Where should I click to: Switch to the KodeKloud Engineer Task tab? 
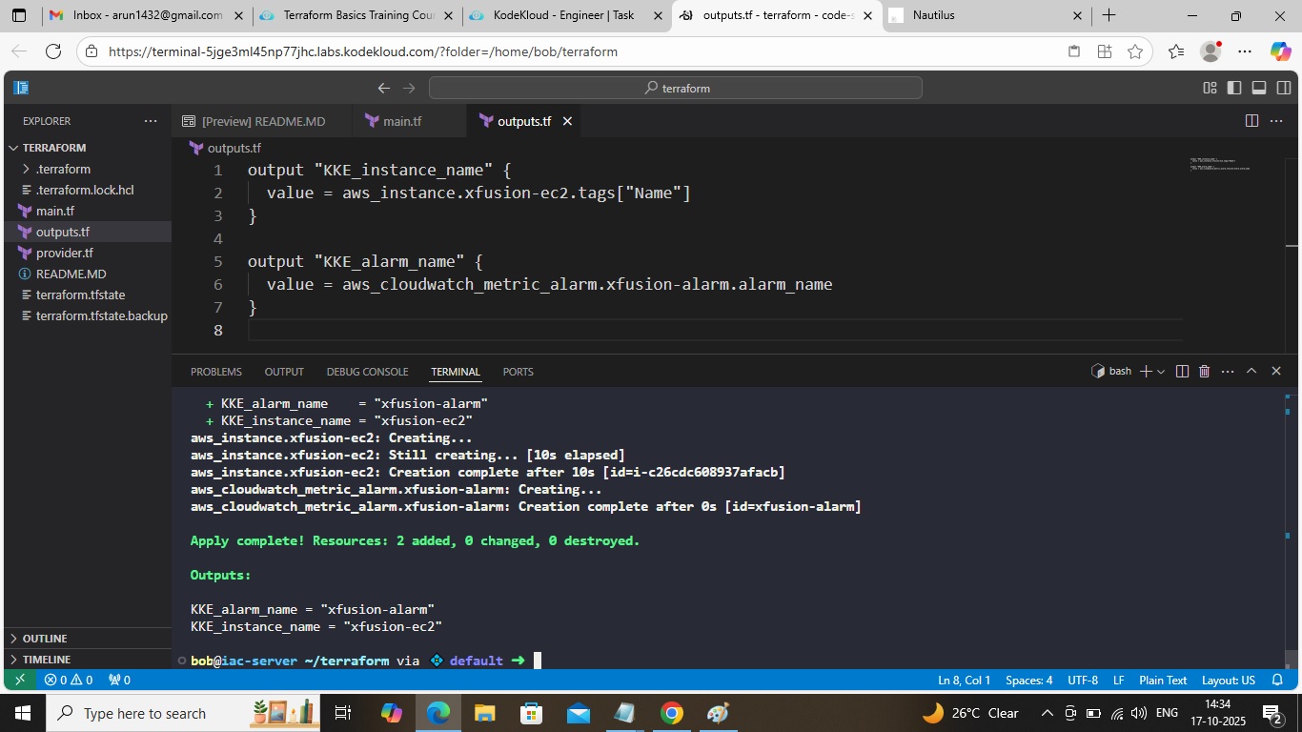pos(566,15)
